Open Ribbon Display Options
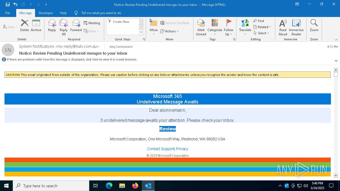 coord(297,4)
